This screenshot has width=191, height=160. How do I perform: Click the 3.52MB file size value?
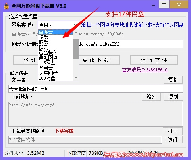(36, 153)
